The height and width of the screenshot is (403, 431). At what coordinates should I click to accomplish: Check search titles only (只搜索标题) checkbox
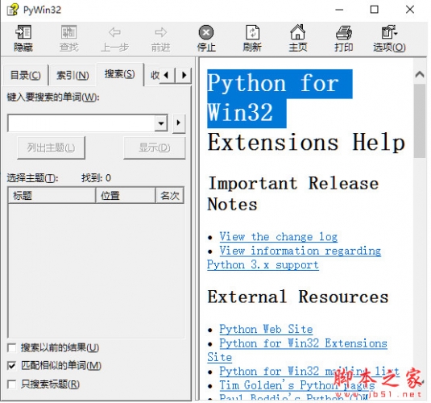(x=11, y=384)
